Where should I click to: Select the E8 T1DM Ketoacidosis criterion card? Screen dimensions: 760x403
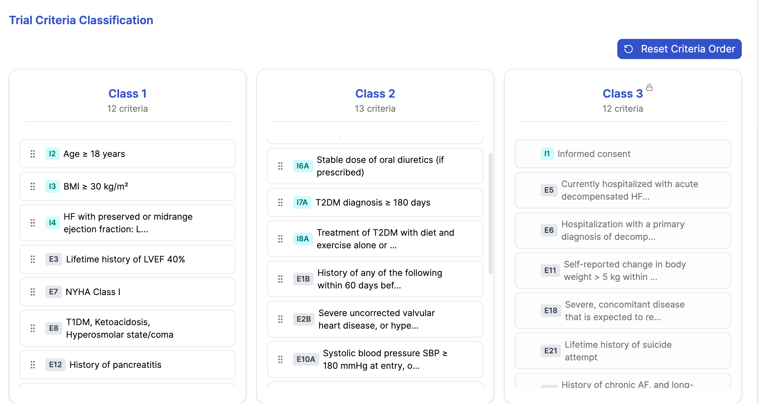[x=127, y=328]
